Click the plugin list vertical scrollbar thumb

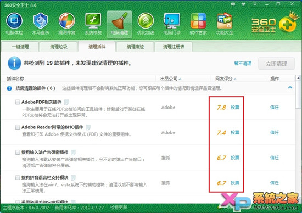[298, 95]
